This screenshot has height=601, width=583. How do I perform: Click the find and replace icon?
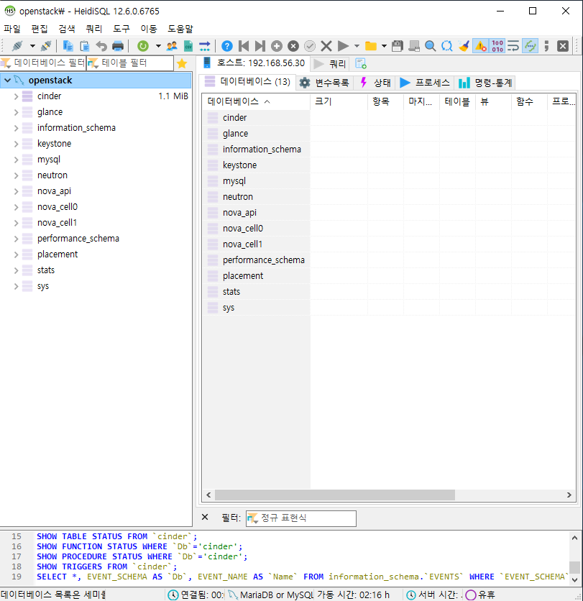coord(447,46)
